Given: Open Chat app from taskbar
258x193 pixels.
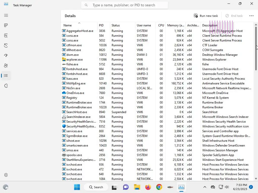Looking at the screenshot, I should click(126, 187).
